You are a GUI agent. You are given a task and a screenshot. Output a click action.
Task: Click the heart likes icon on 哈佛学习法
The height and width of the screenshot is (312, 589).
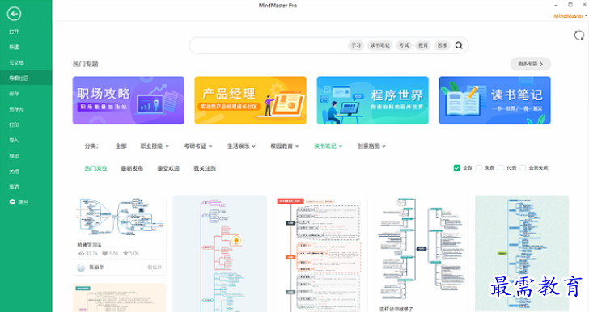(105, 254)
